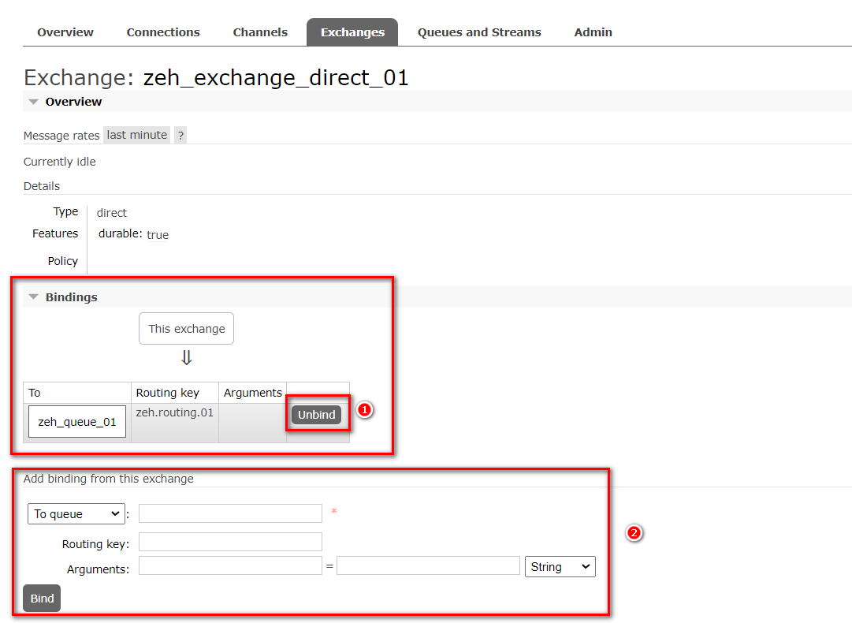Click the Arguments value input field

428,566
